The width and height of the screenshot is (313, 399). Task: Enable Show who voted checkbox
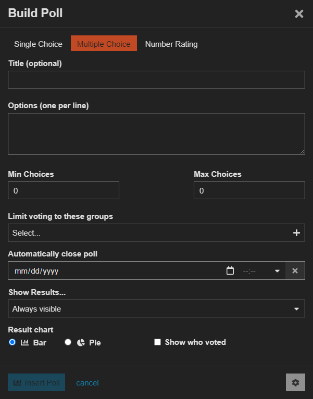[158, 342]
